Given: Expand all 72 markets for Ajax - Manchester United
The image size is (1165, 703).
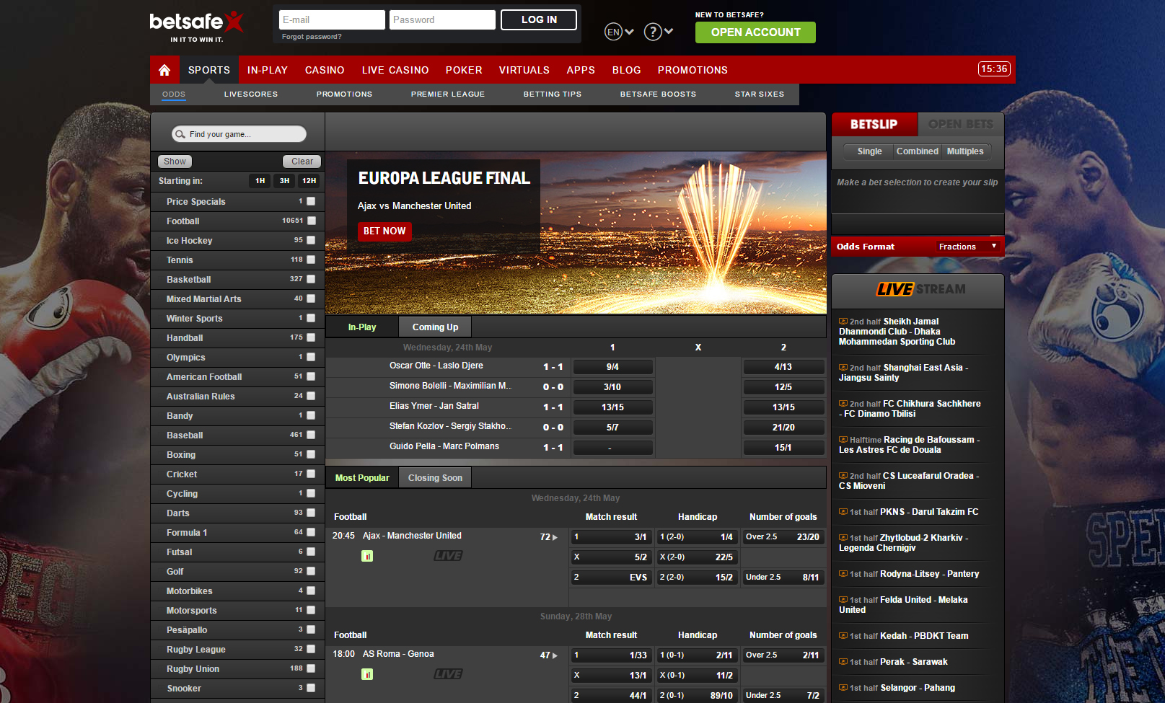Looking at the screenshot, I should tap(548, 536).
